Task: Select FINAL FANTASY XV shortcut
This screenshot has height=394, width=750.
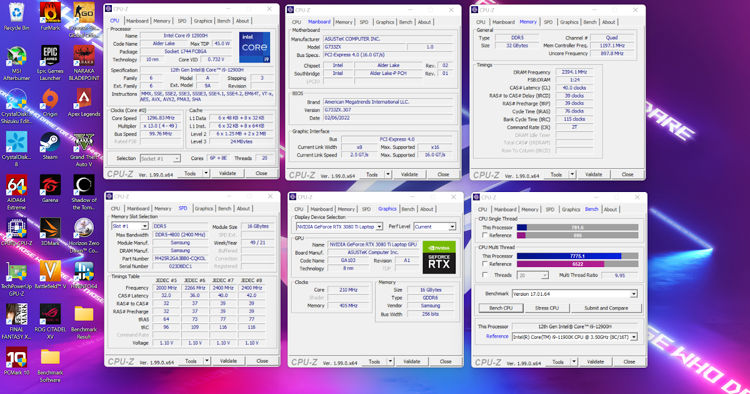Action: point(16,321)
